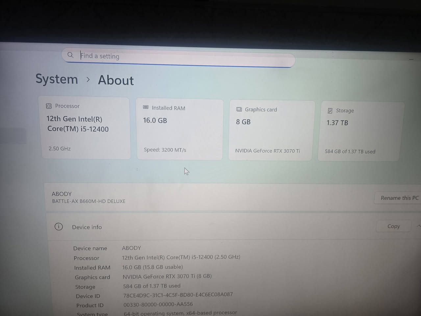421x316 pixels.
Task: Click the Graphics card icon
Action: [x=239, y=109]
